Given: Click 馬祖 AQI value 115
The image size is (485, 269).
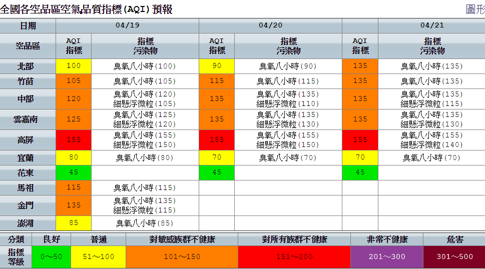Looking at the screenshot, I should 74,188.
